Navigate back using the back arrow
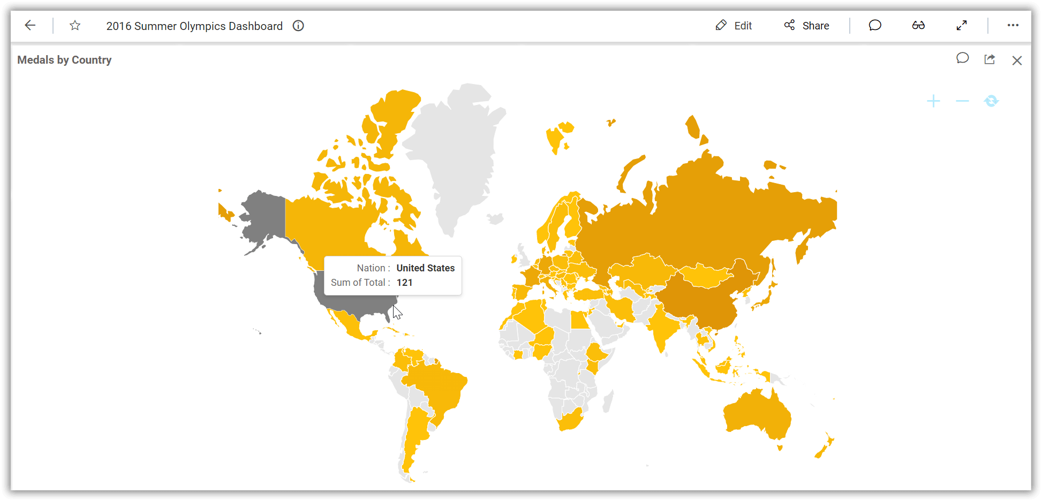The image size is (1042, 501). (30, 25)
